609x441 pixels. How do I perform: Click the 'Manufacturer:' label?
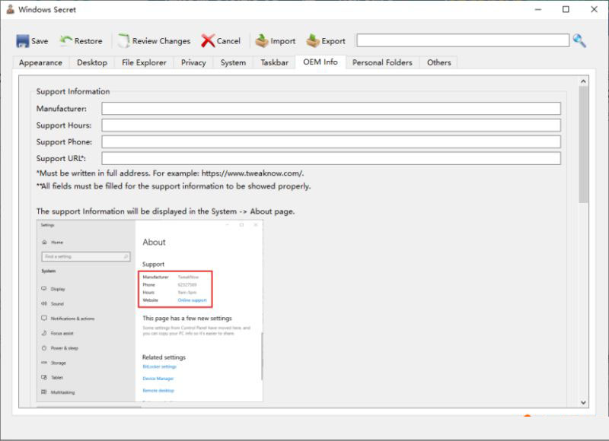pyautogui.click(x=62, y=109)
